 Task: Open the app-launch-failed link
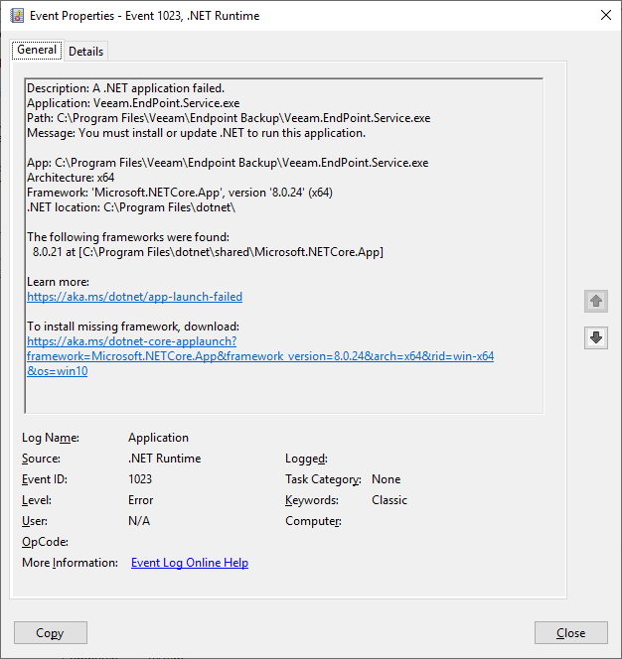(135, 297)
